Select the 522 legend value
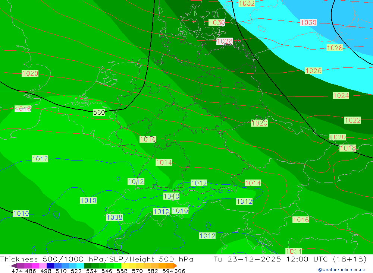 76,271
